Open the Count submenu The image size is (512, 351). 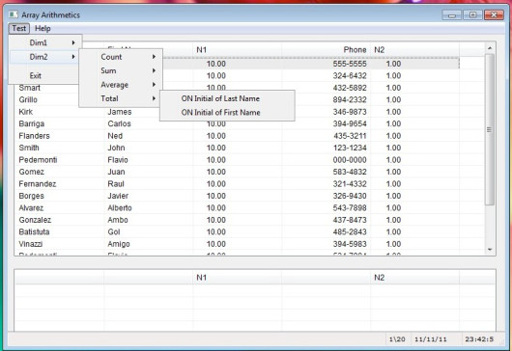click(x=121, y=57)
